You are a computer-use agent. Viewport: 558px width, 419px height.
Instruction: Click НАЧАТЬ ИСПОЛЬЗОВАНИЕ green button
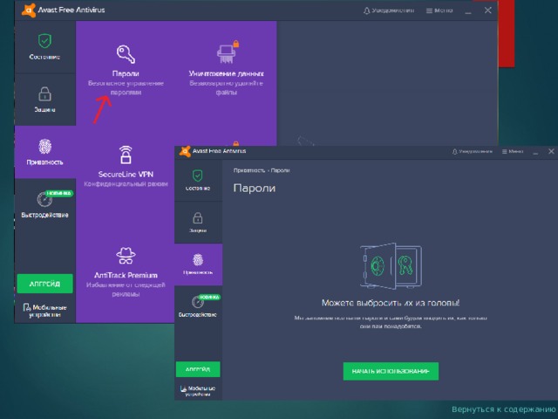pyautogui.click(x=391, y=371)
